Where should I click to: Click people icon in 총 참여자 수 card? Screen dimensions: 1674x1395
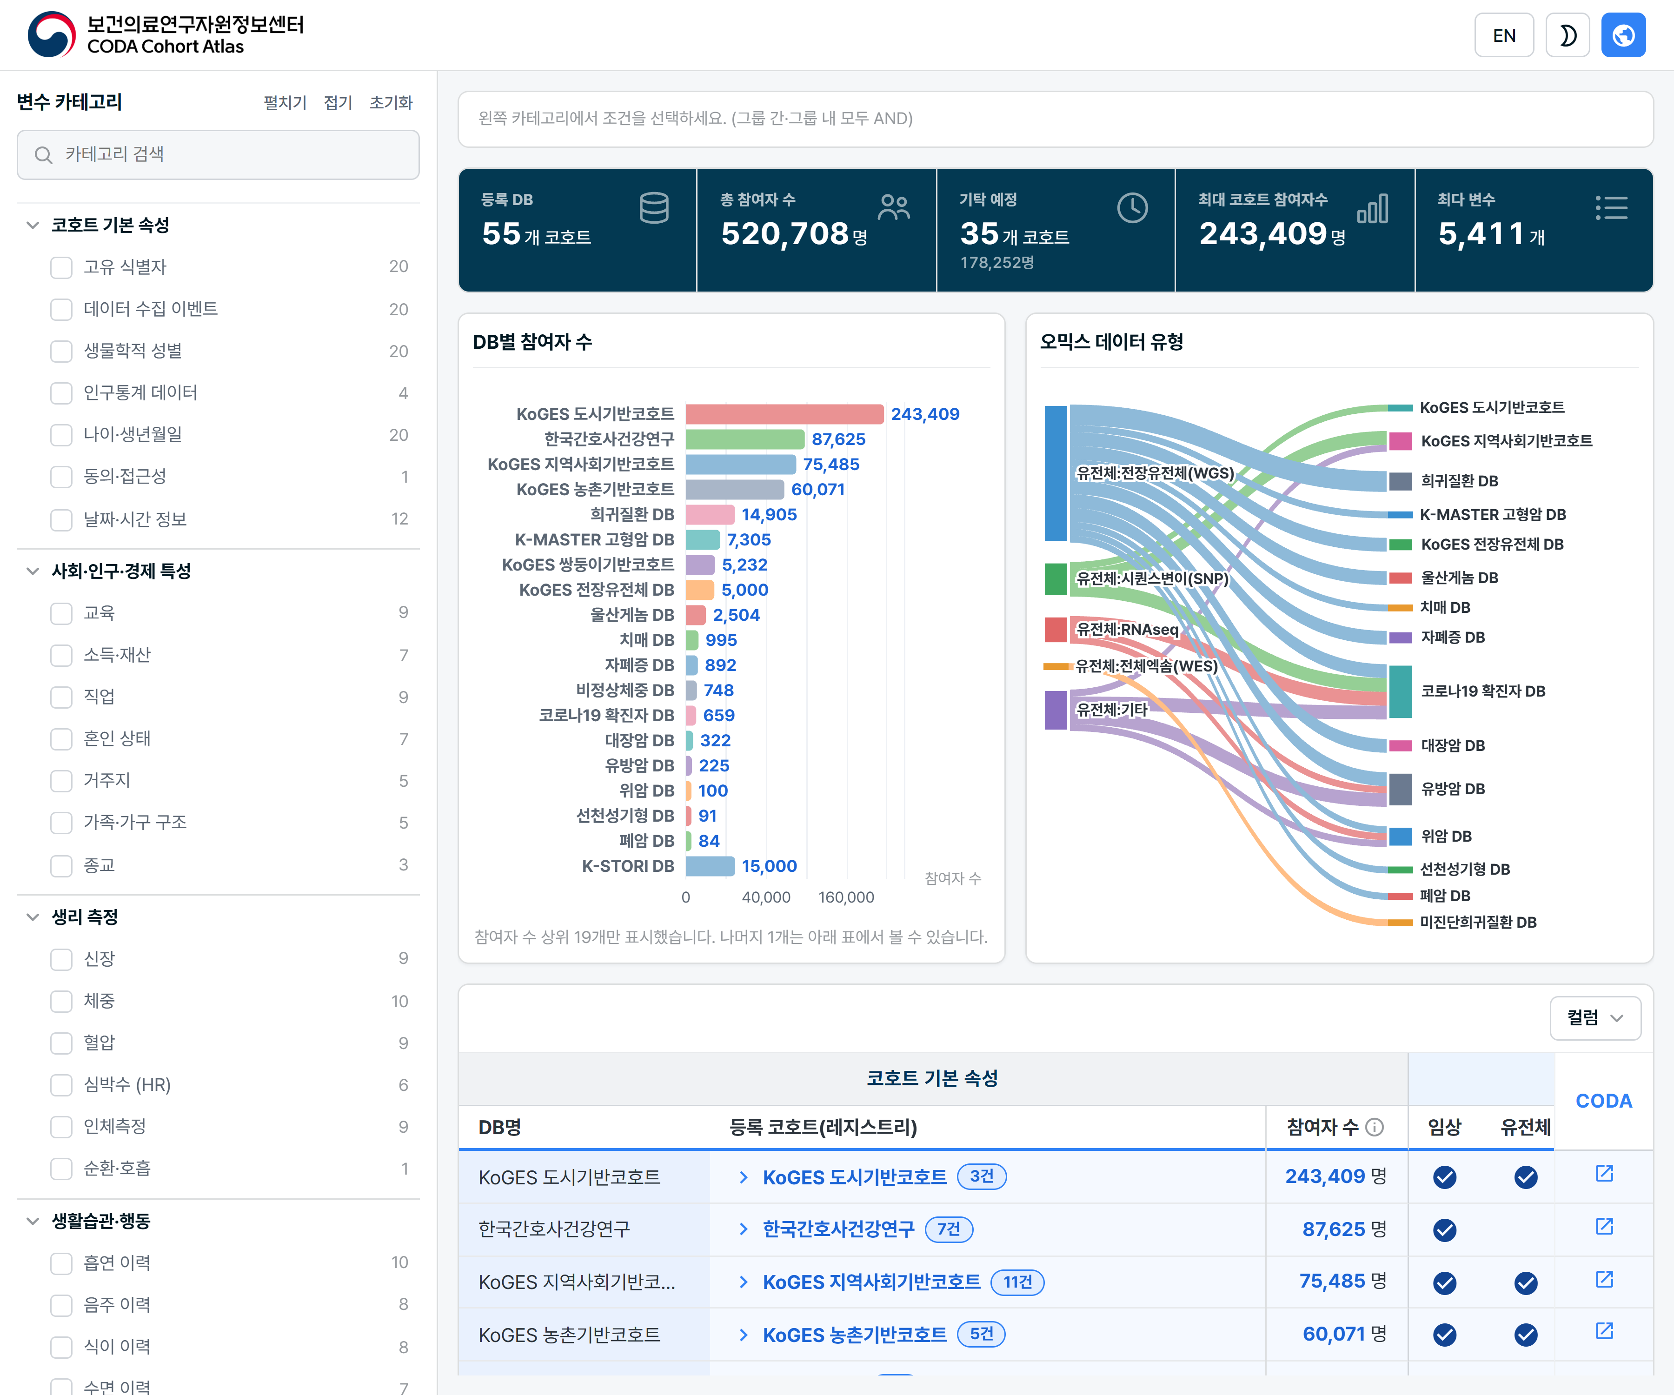[x=894, y=207]
